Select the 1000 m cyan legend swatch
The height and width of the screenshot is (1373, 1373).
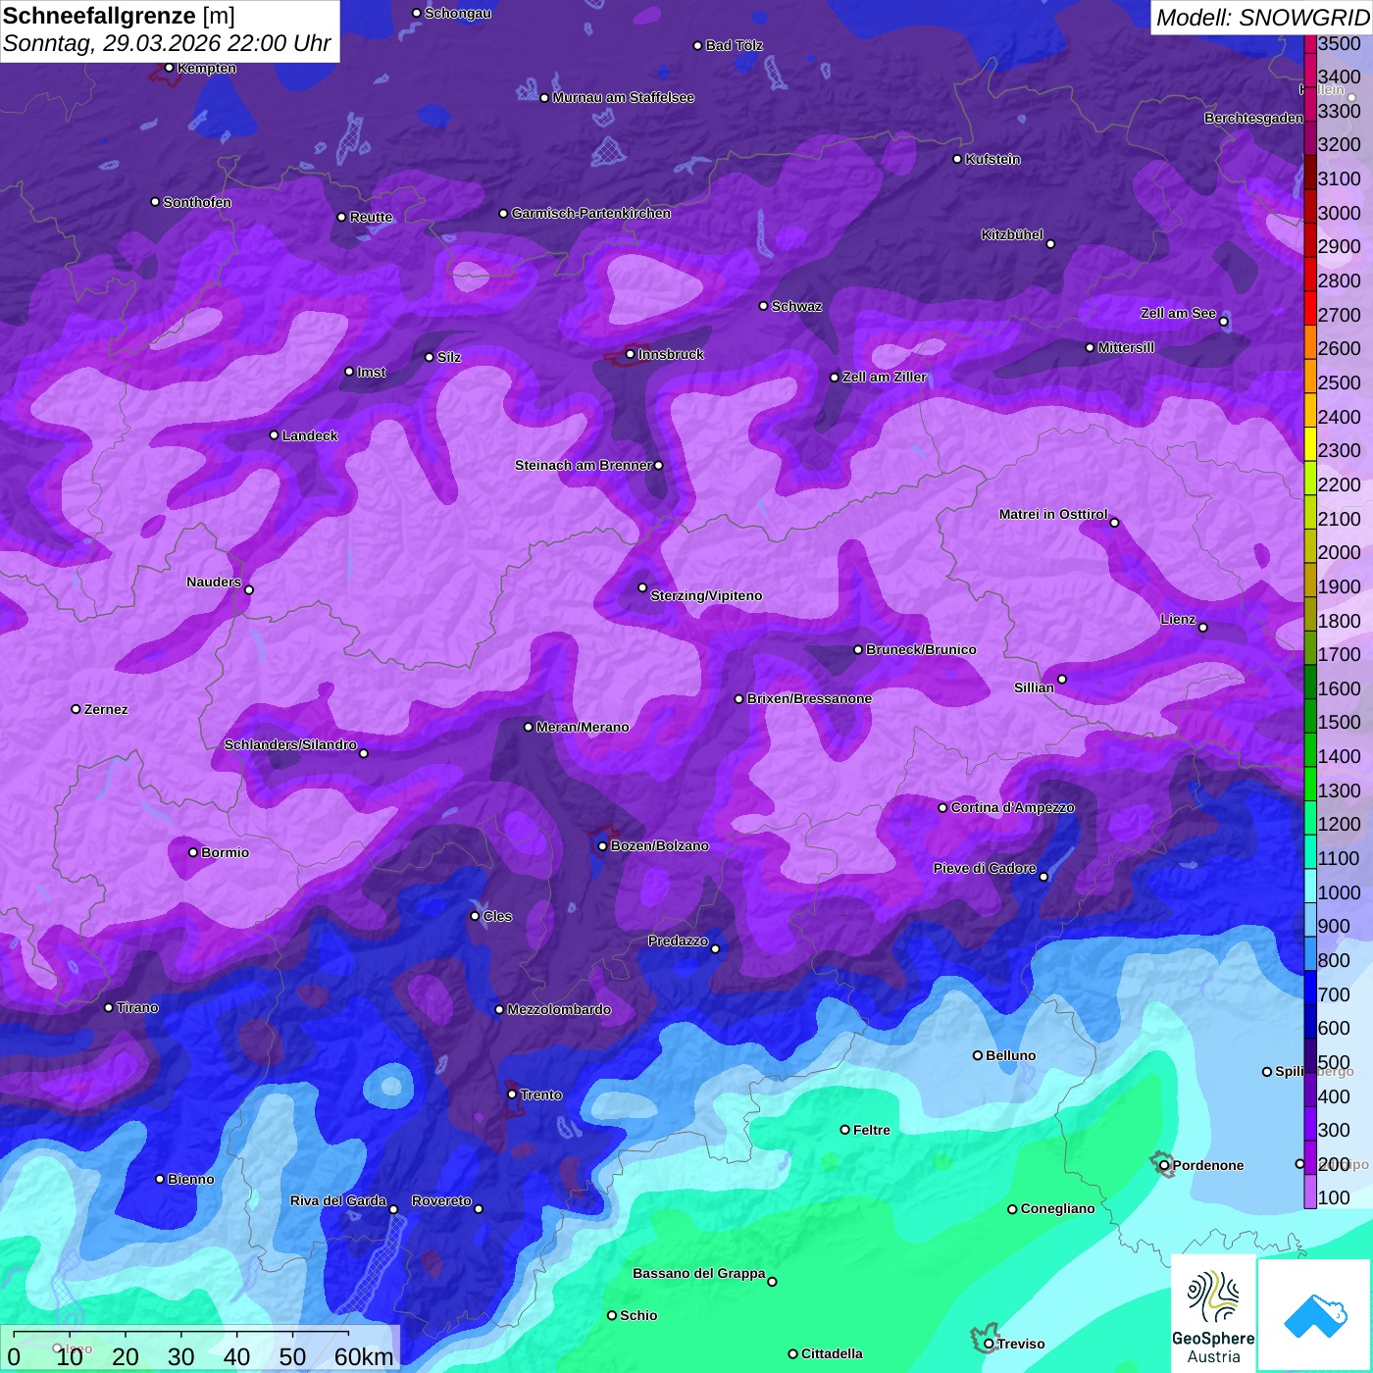[1310, 886]
